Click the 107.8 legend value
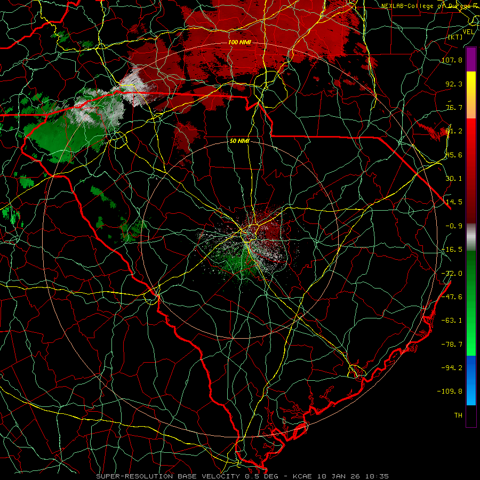 [452, 60]
